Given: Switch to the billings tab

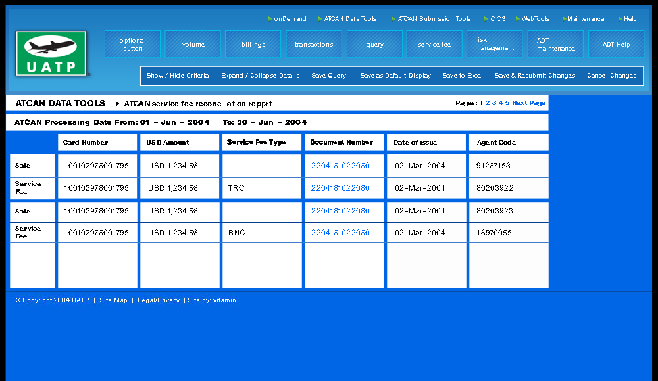Looking at the screenshot, I should tap(253, 45).
